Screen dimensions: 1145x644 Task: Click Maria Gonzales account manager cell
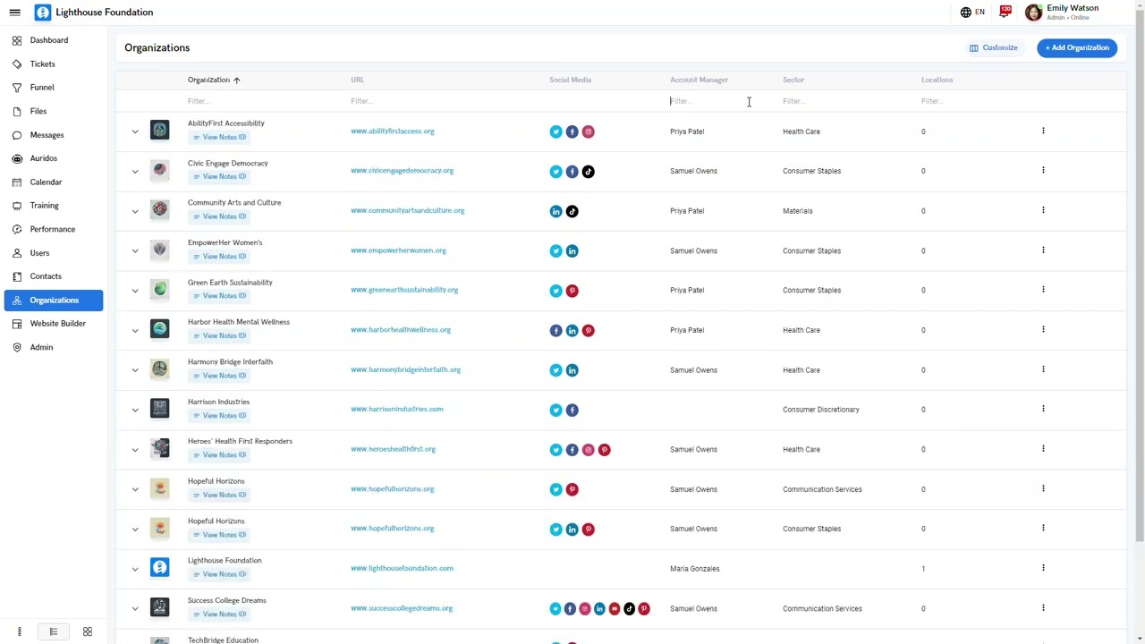pos(695,569)
